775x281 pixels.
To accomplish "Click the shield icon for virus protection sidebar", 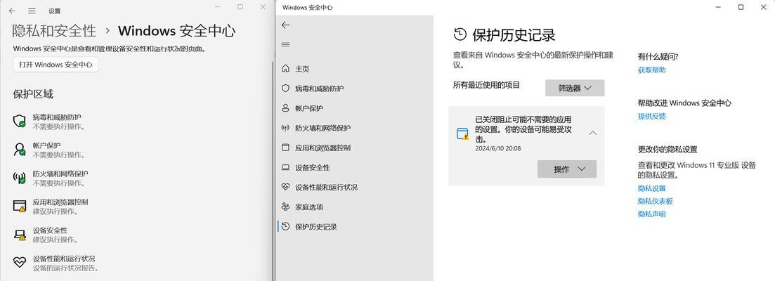I will (285, 89).
